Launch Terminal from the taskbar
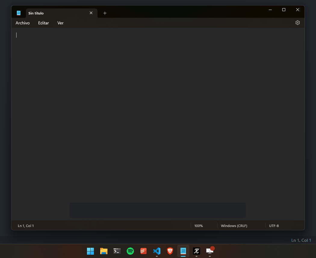Image resolution: width=316 pixels, height=258 pixels. [x=117, y=251]
